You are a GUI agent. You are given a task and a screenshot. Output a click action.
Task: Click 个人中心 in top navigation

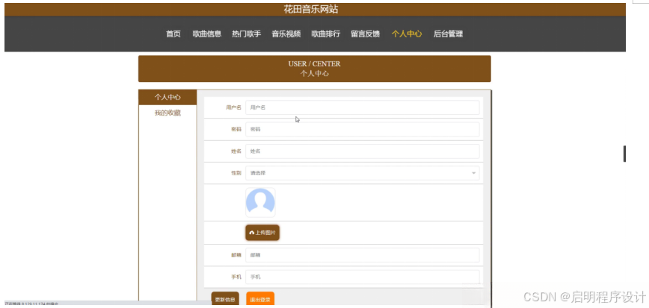pyautogui.click(x=407, y=34)
